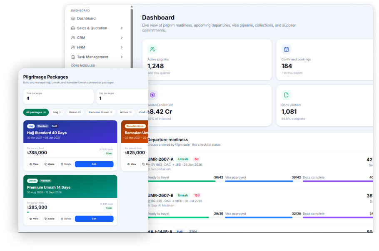Clone the Hajj Standard 40 Days package
Image resolution: width=379 pixels, height=251 pixels.
50,164
